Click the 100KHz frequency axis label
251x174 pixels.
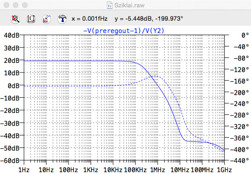click(x=135, y=170)
